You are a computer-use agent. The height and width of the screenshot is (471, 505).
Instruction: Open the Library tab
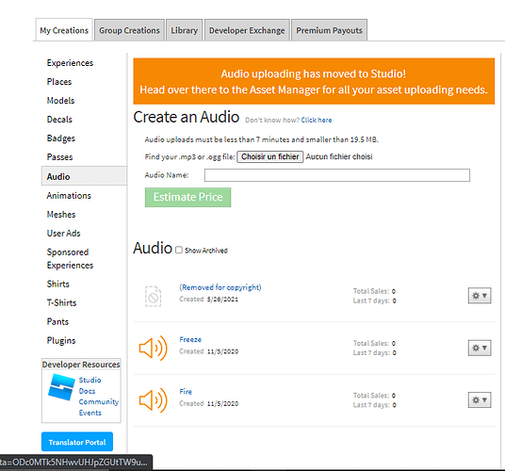point(185,30)
